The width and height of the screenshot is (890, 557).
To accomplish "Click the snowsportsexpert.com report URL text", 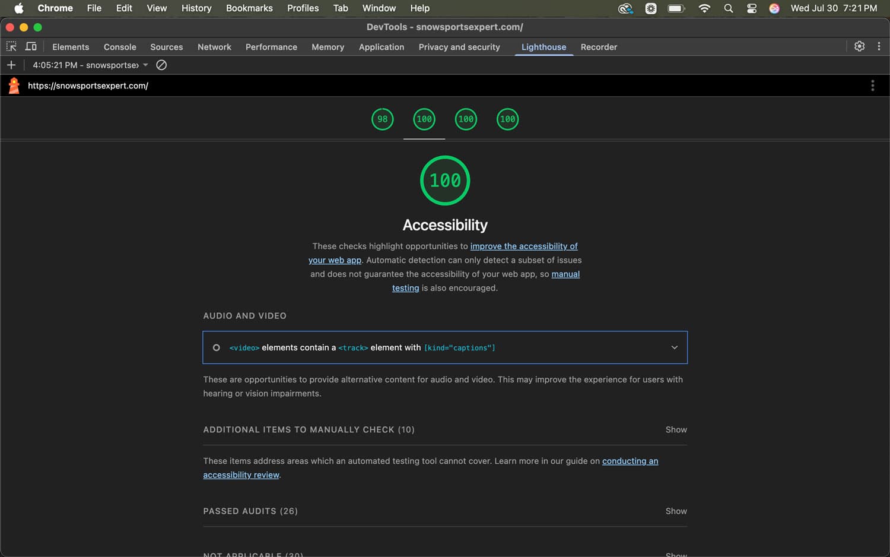I will 88,85.
